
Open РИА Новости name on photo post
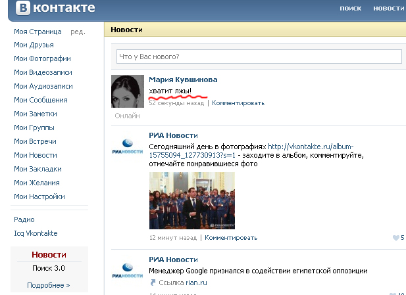pos(173,135)
